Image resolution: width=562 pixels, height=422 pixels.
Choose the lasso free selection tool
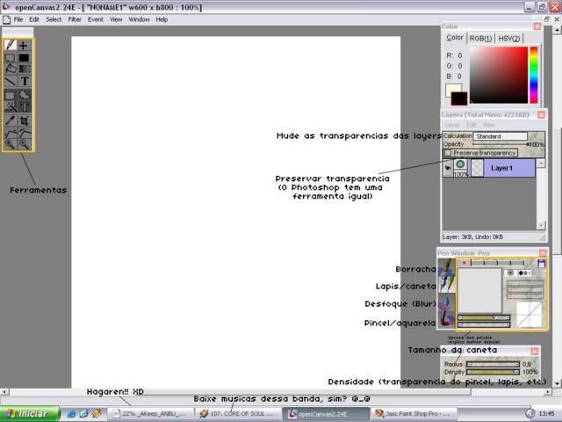24,95
